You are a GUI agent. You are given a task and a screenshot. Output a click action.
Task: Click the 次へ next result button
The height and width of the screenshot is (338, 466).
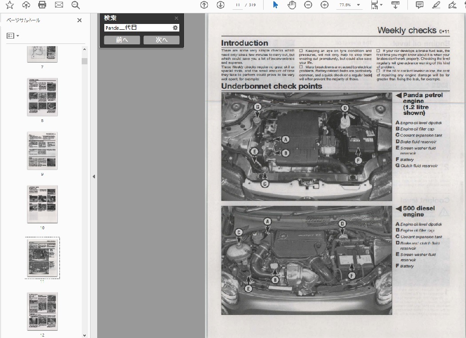[x=162, y=40]
